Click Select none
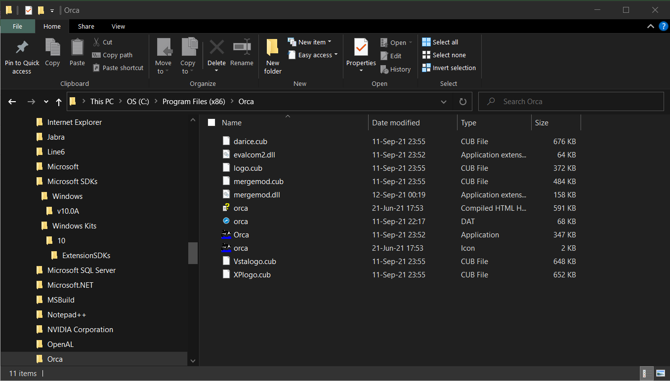Viewport: 670px width, 381px height. tap(444, 55)
